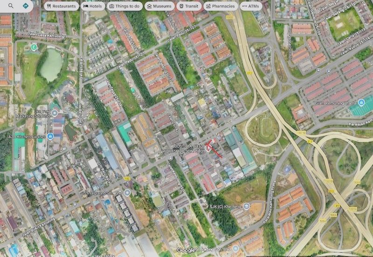This screenshot has width=373, height=257.
Task: Click the Persiaran Kemuning Prima road label
Action: coord(269,202)
